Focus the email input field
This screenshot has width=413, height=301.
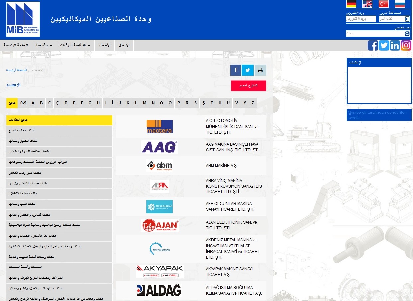coord(361,19)
